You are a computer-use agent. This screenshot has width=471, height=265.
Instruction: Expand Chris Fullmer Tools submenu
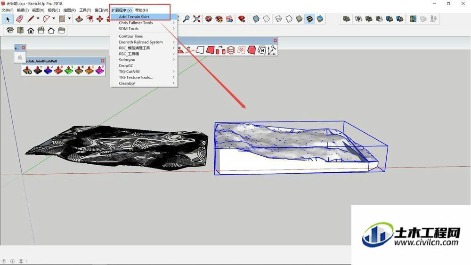pos(144,23)
